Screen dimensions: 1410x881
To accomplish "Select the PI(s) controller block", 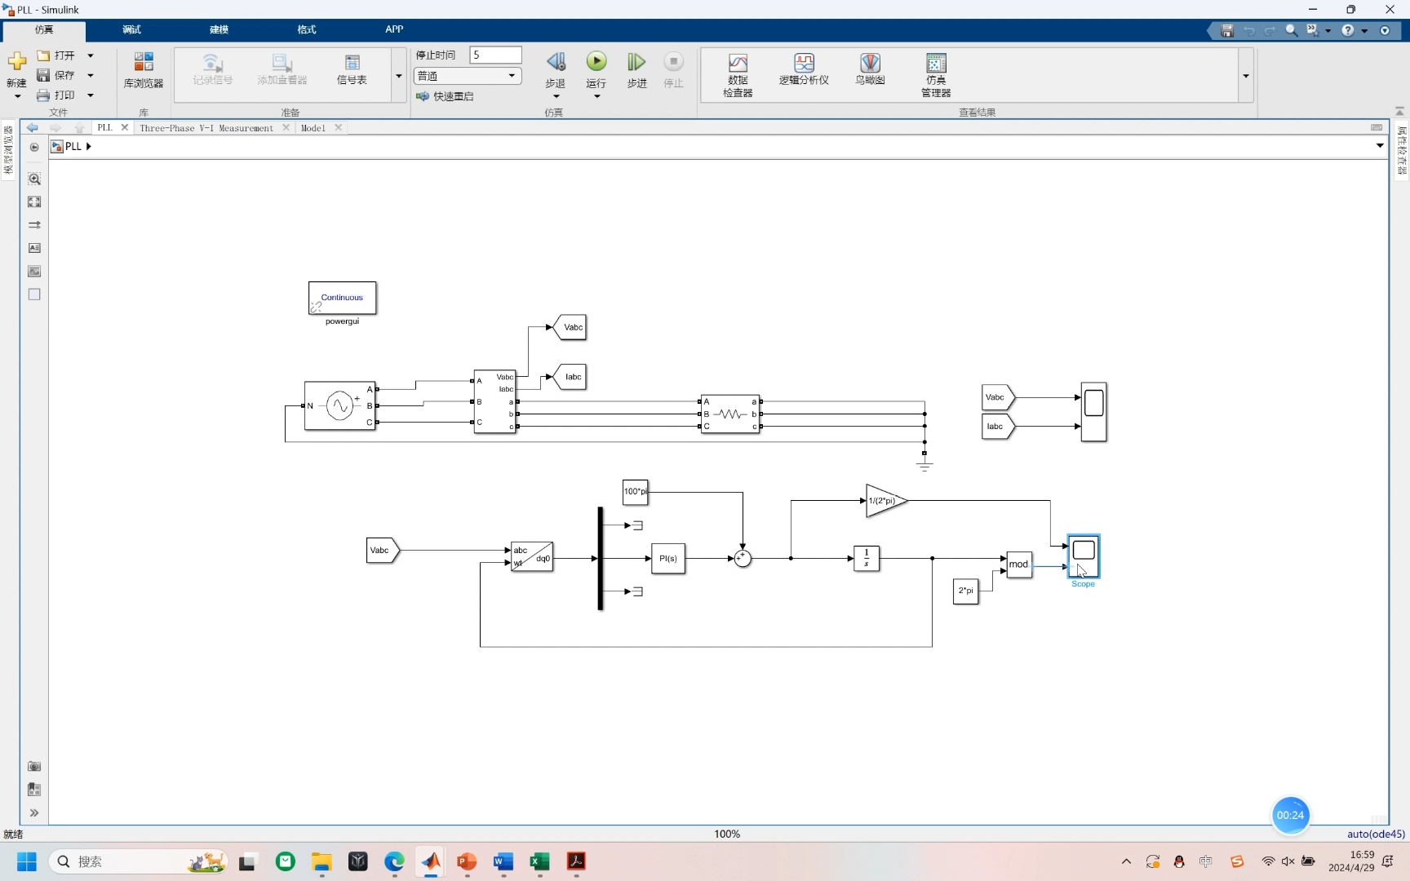I will [x=668, y=559].
